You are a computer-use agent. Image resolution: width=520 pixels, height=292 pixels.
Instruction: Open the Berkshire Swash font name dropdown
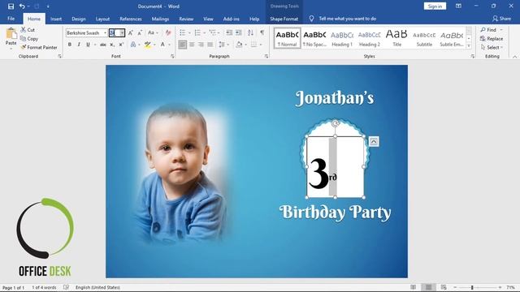105,32
